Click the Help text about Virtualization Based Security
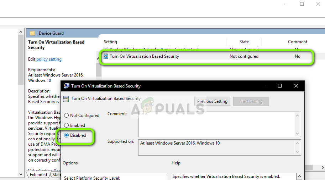 [226, 176]
